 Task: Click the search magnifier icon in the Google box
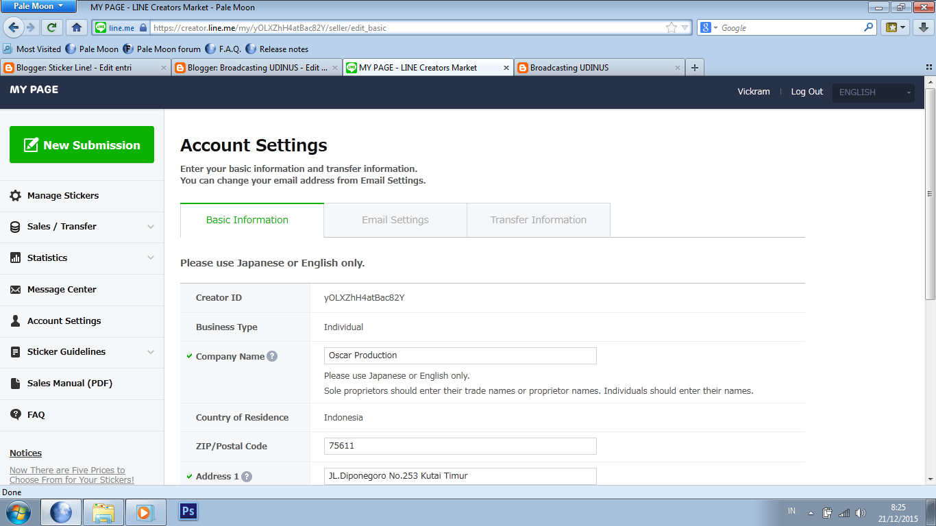[869, 27]
